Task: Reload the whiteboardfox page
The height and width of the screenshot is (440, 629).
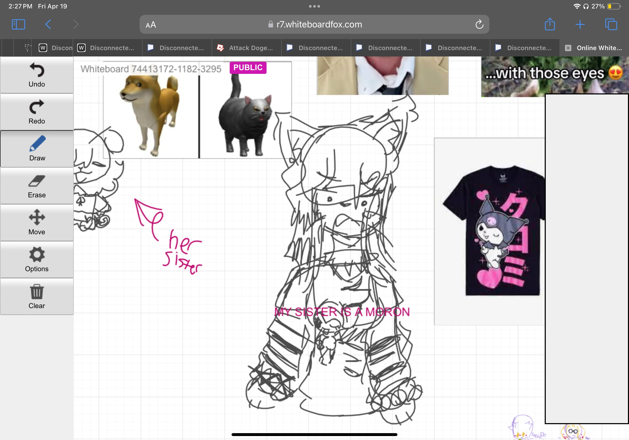Action: point(479,25)
